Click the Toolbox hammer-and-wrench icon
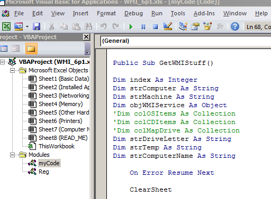 coord(220,26)
